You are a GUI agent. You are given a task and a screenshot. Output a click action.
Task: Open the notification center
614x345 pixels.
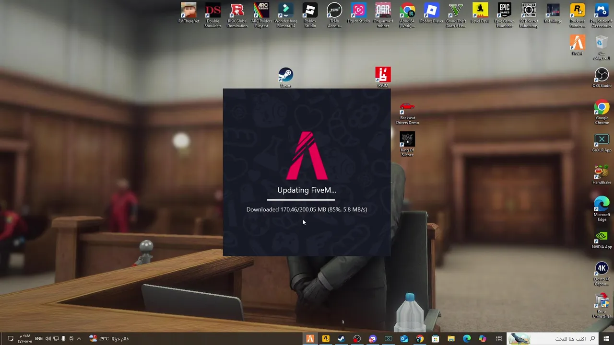10,339
